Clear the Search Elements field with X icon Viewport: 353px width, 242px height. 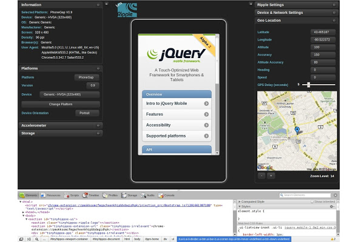(x=335, y=195)
